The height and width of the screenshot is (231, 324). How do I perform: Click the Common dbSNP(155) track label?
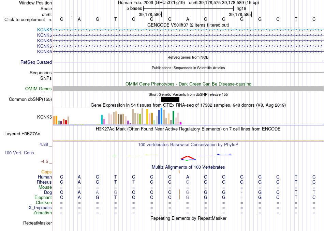click(x=30, y=99)
